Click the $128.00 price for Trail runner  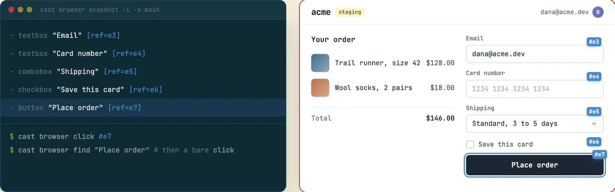coord(440,63)
